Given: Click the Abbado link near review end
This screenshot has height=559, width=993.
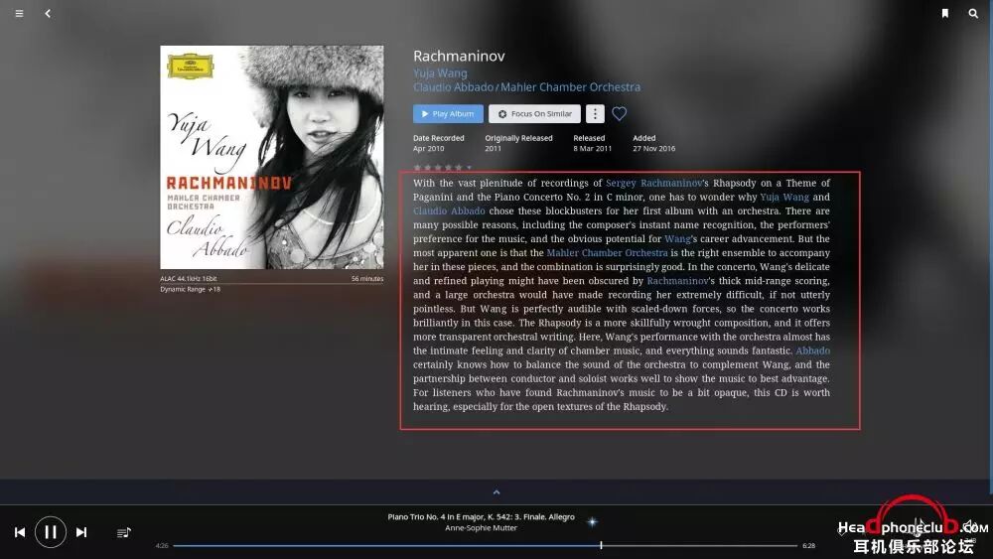Looking at the screenshot, I should pyautogui.click(x=812, y=350).
